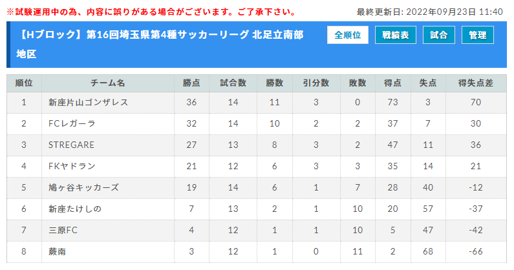Switch to the 試合 tab
Viewport: 514px width, 270px height.
pos(438,35)
